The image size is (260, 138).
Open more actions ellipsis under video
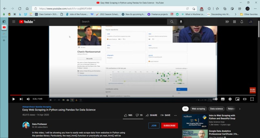(175, 115)
